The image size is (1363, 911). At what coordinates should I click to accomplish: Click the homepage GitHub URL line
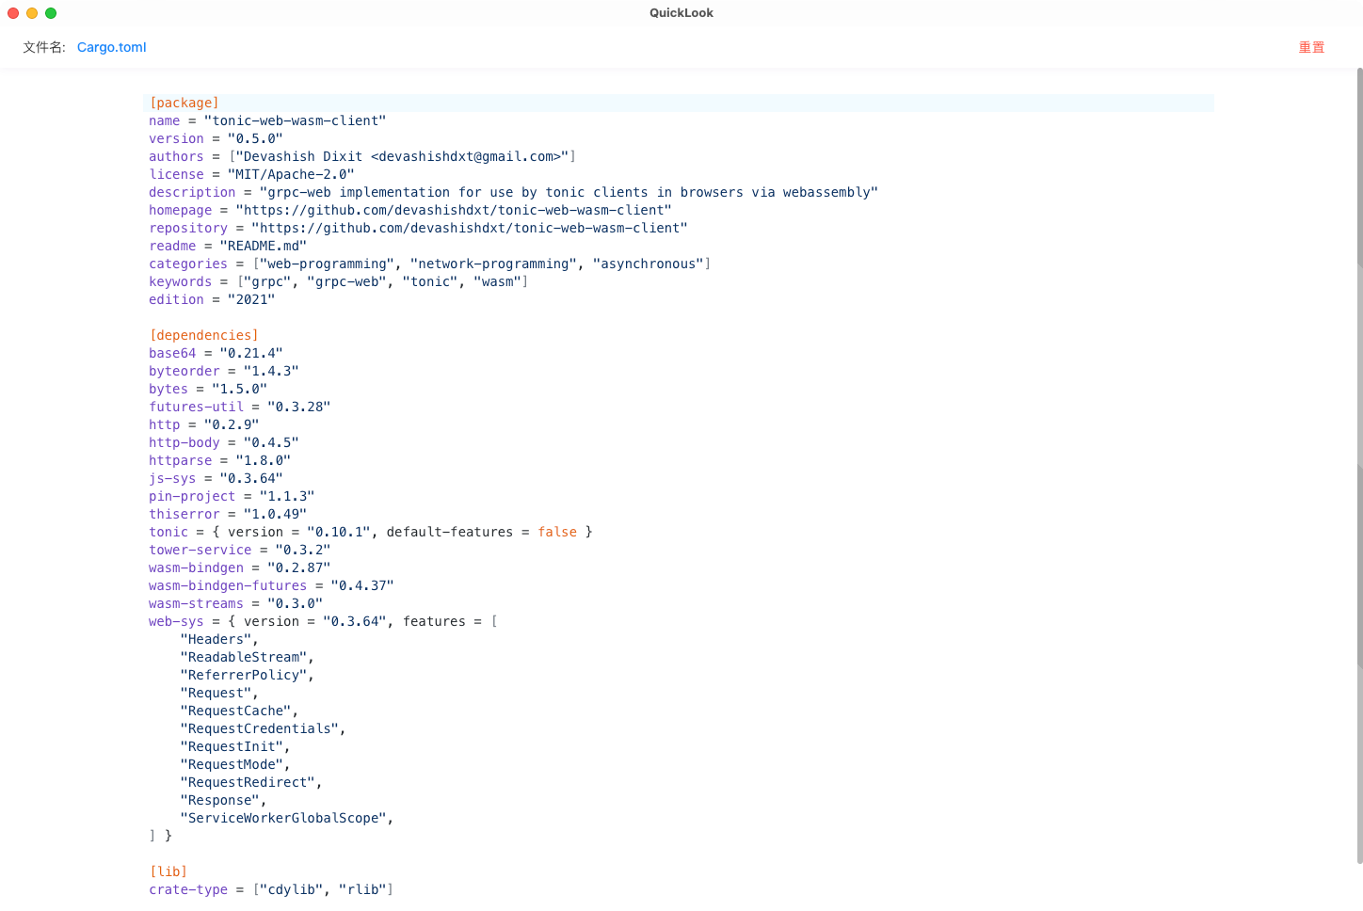pyautogui.click(x=410, y=211)
